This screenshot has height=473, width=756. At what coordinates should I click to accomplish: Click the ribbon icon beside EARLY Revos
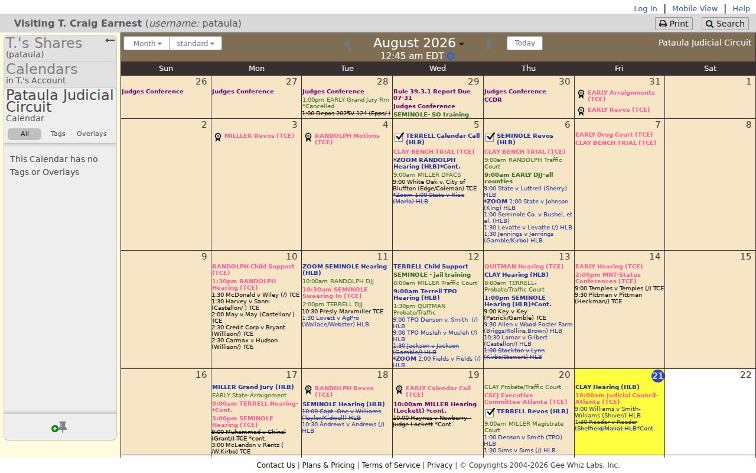pyautogui.click(x=581, y=111)
